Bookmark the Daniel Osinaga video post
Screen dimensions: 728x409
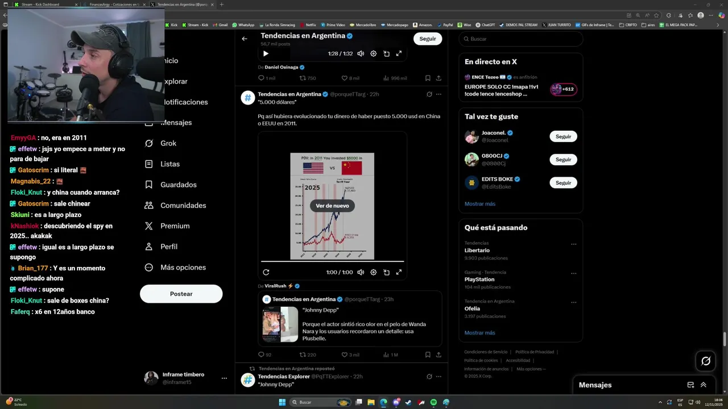(x=428, y=78)
